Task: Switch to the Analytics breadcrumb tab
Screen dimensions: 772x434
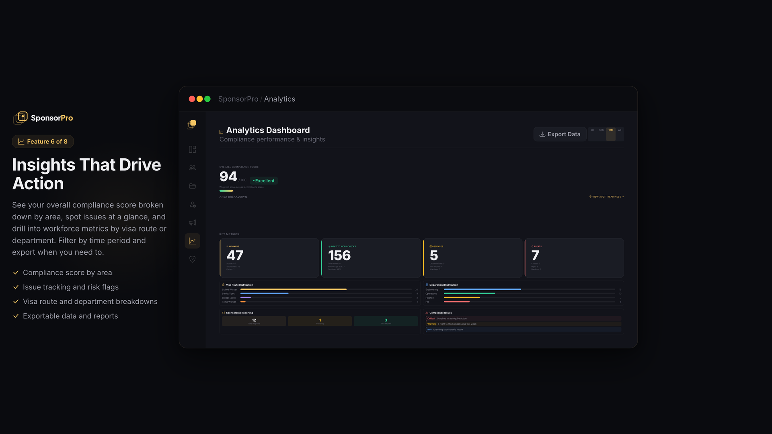Action: click(279, 99)
